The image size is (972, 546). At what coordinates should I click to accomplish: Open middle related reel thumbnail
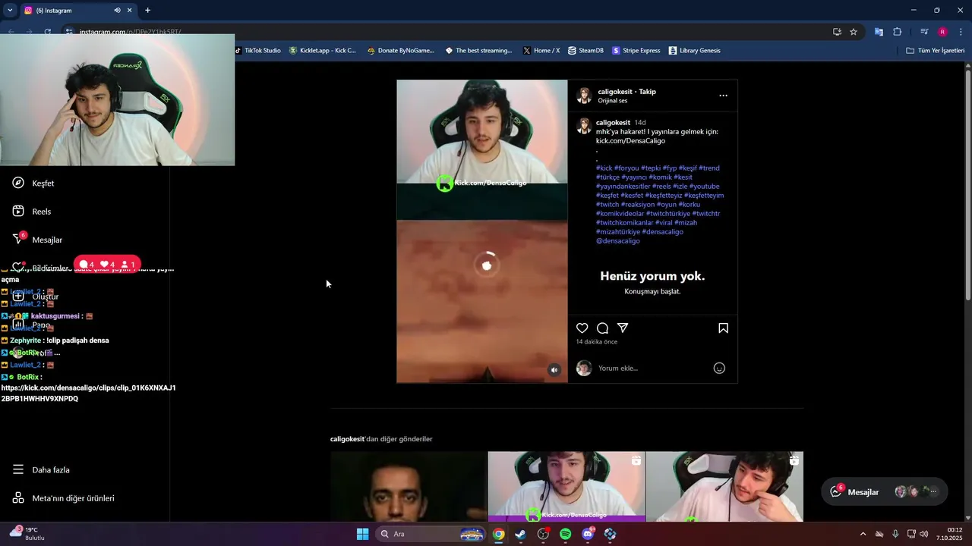(566, 487)
